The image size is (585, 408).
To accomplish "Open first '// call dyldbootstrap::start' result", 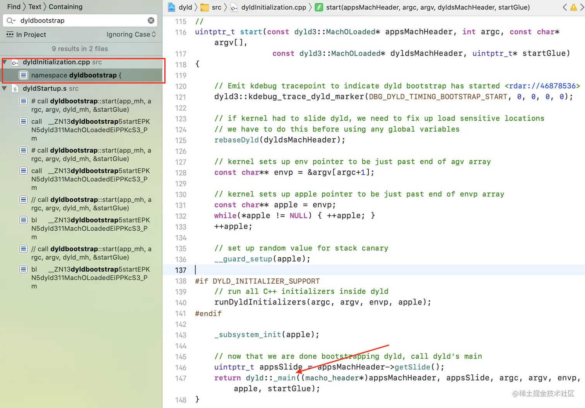I will pyautogui.click(x=91, y=204).
